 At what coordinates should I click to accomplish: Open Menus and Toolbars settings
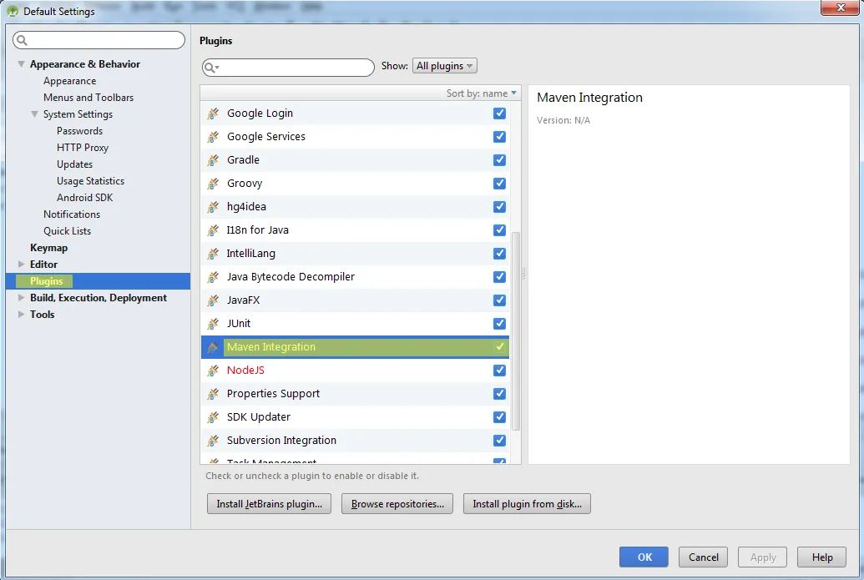tap(88, 98)
